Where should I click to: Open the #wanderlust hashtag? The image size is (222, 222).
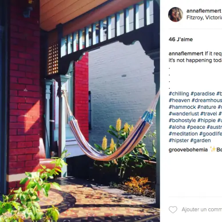tap(184, 114)
